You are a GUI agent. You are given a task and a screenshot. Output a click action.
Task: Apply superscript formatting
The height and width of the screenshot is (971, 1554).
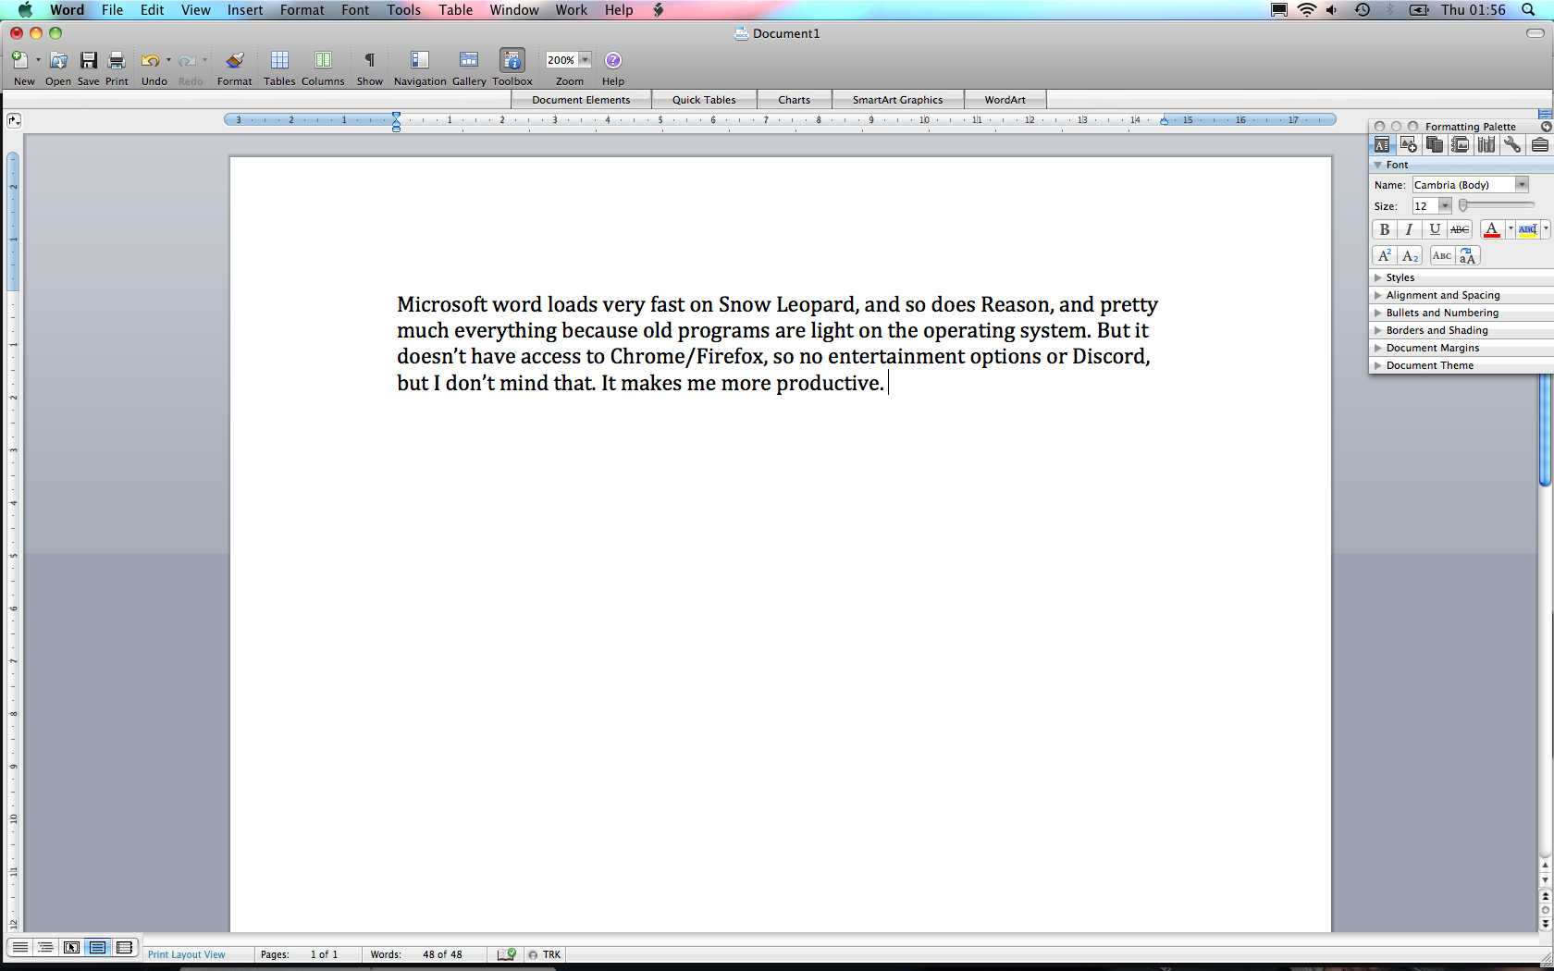click(1385, 256)
